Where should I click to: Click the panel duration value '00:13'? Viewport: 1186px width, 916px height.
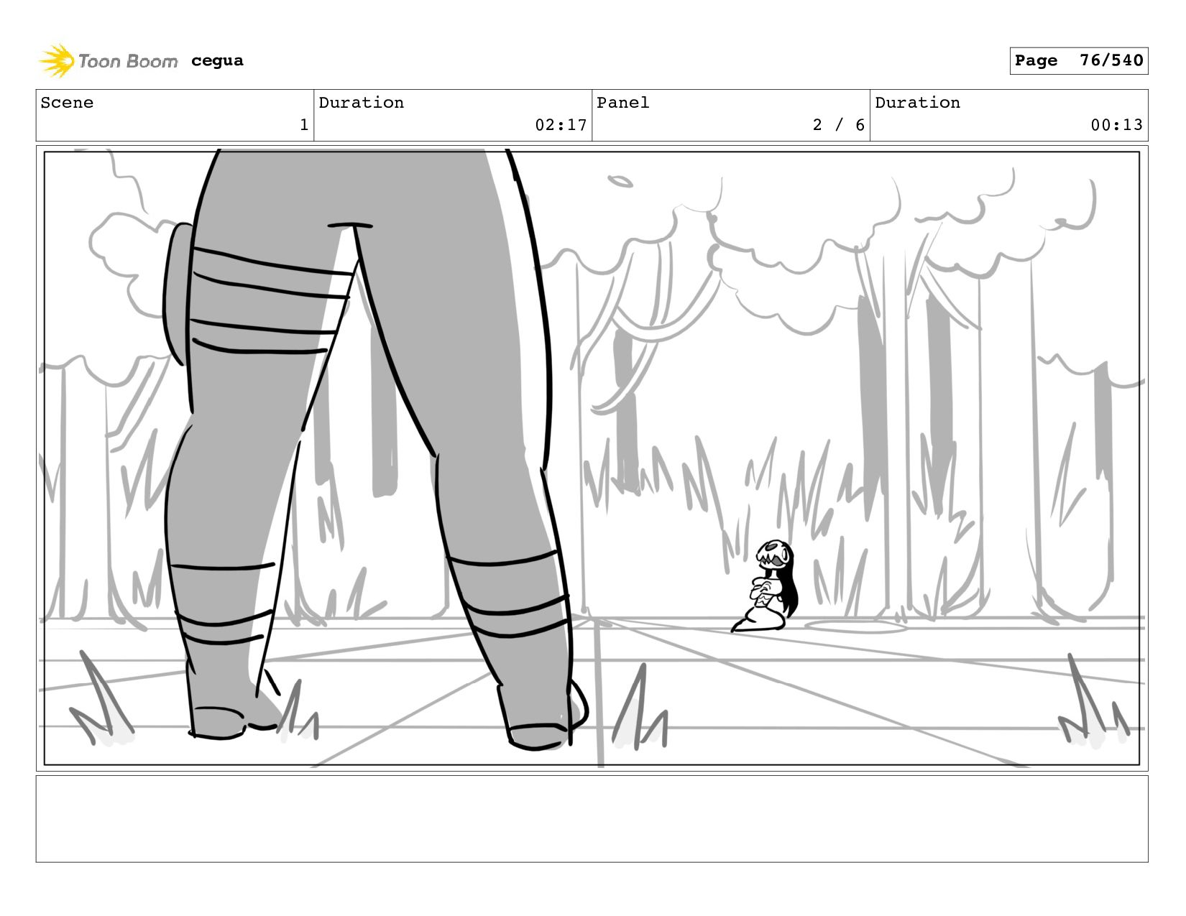[x=1116, y=125]
